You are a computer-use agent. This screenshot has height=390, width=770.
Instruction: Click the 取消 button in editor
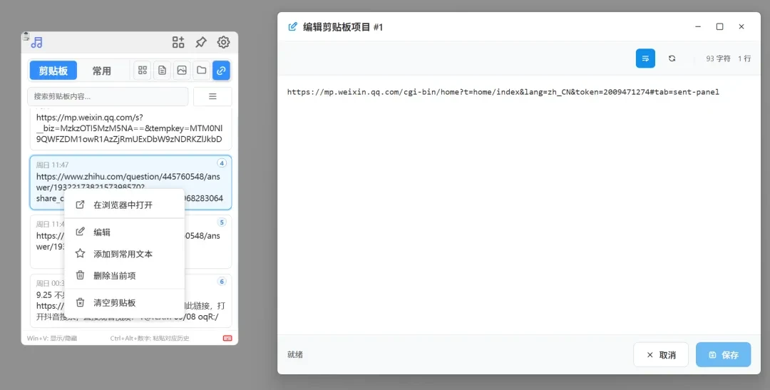[x=660, y=354]
